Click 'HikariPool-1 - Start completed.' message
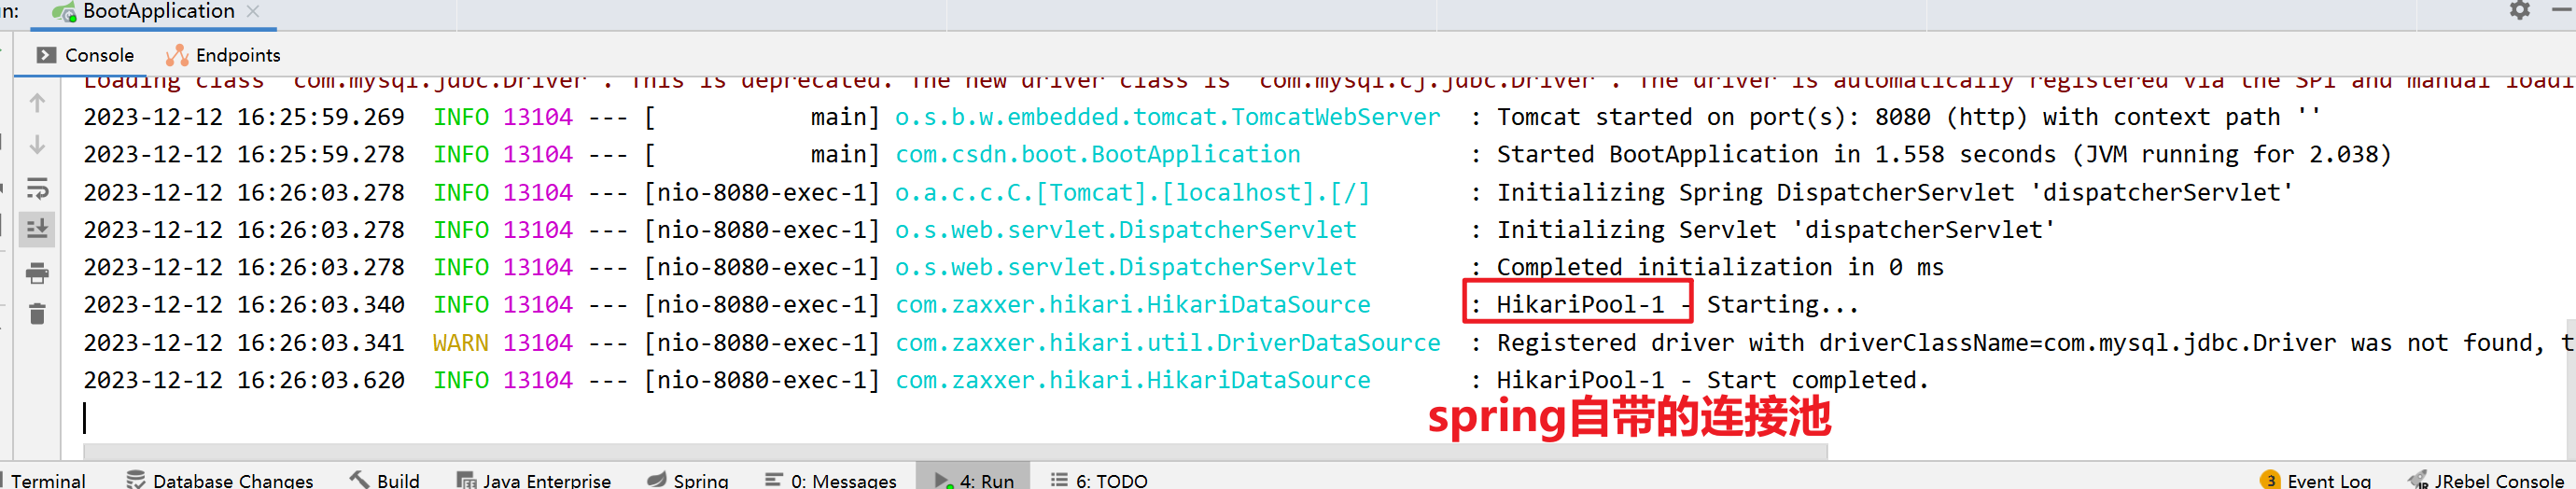 1712,380
